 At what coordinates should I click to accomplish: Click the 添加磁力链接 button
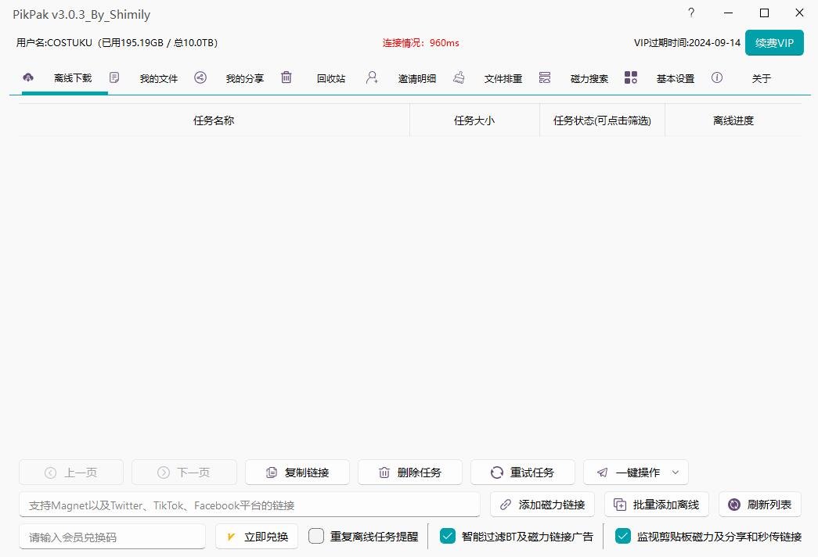coord(542,505)
